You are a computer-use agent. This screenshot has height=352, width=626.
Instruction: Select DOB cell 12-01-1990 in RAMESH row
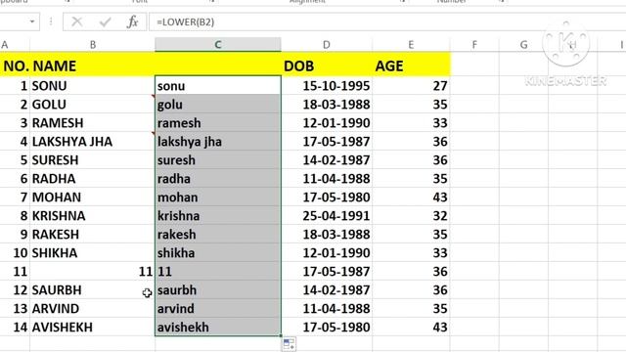(x=327, y=122)
